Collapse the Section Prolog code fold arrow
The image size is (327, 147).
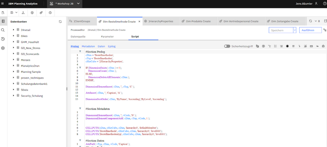80,52
